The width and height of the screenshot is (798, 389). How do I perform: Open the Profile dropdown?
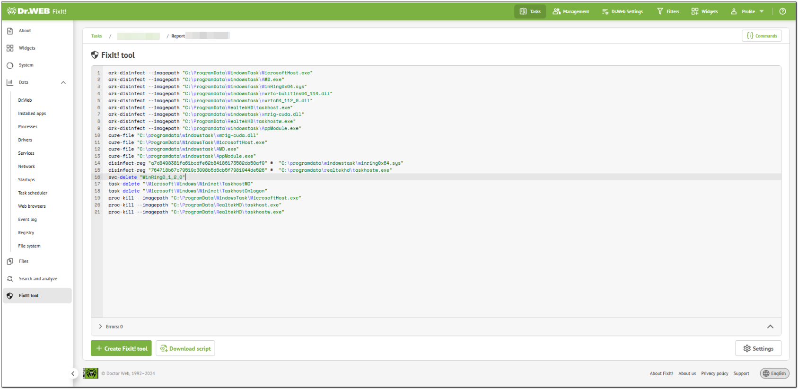point(747,11)
